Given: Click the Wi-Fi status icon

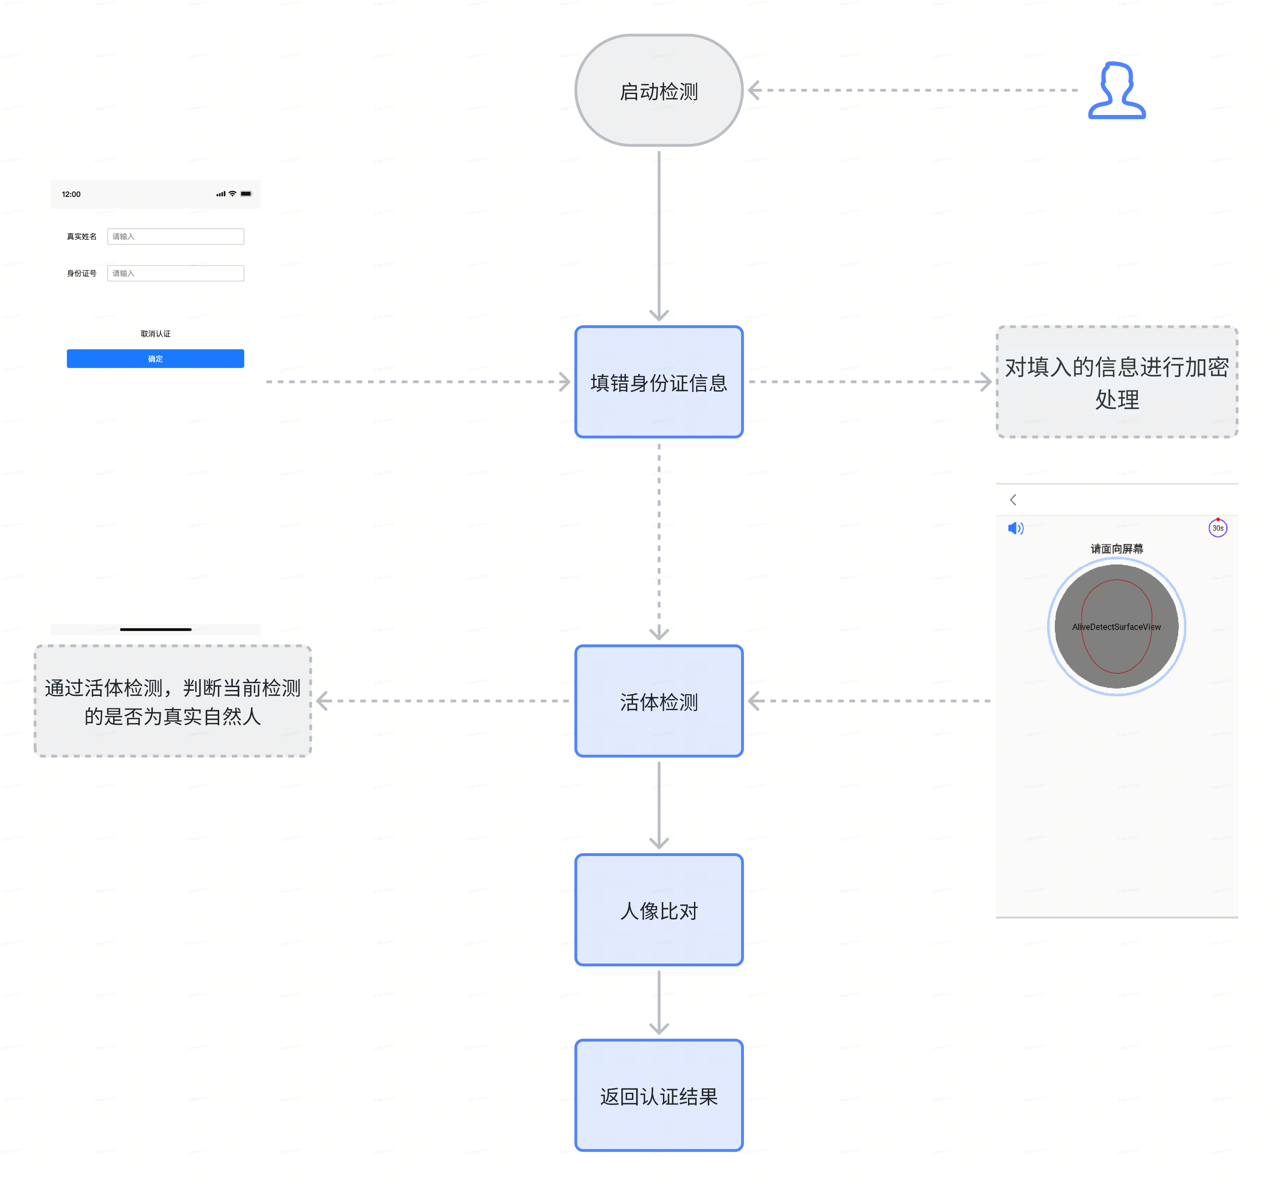Looking at the screenshot, I should (x=233, y=194).
